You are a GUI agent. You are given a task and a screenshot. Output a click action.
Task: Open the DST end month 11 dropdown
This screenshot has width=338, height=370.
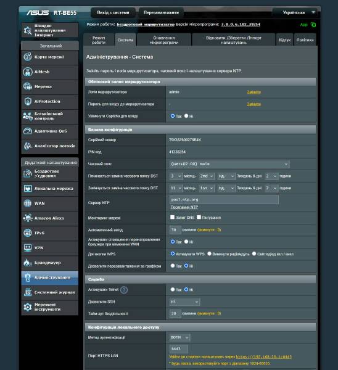[176, 188]
